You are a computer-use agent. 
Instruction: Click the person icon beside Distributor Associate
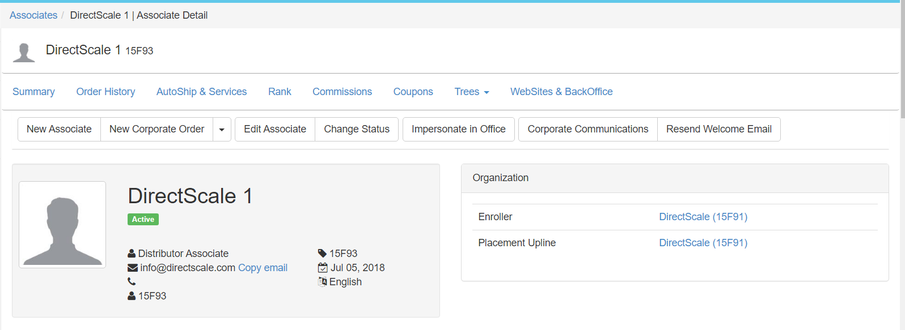[132, 254]
